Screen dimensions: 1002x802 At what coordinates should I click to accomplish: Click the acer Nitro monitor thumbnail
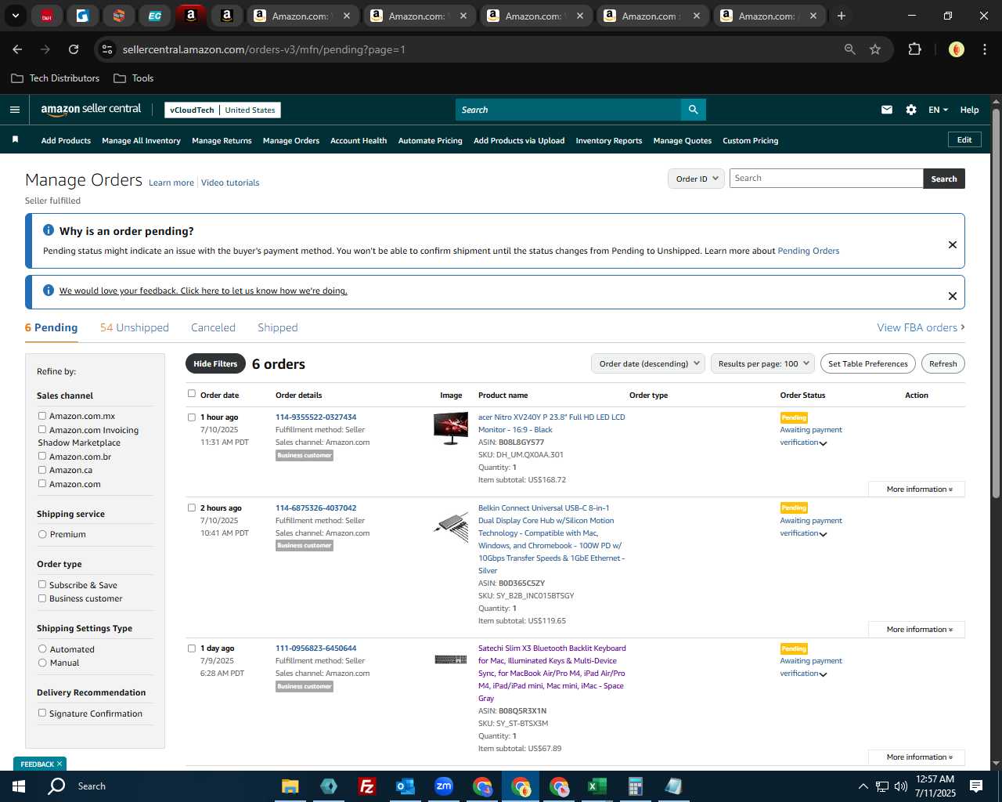tap(451, 428)
